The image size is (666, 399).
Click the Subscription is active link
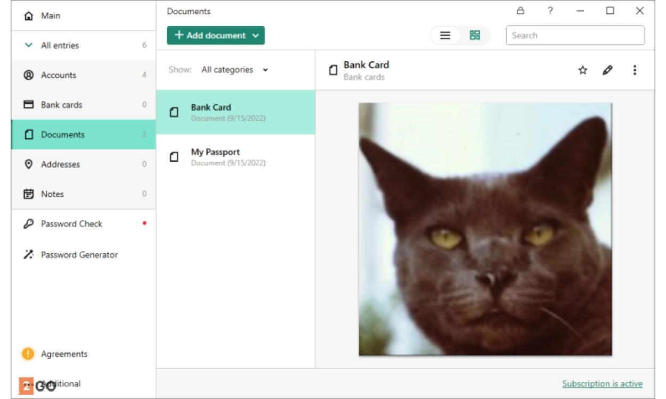tap(602, 384)
